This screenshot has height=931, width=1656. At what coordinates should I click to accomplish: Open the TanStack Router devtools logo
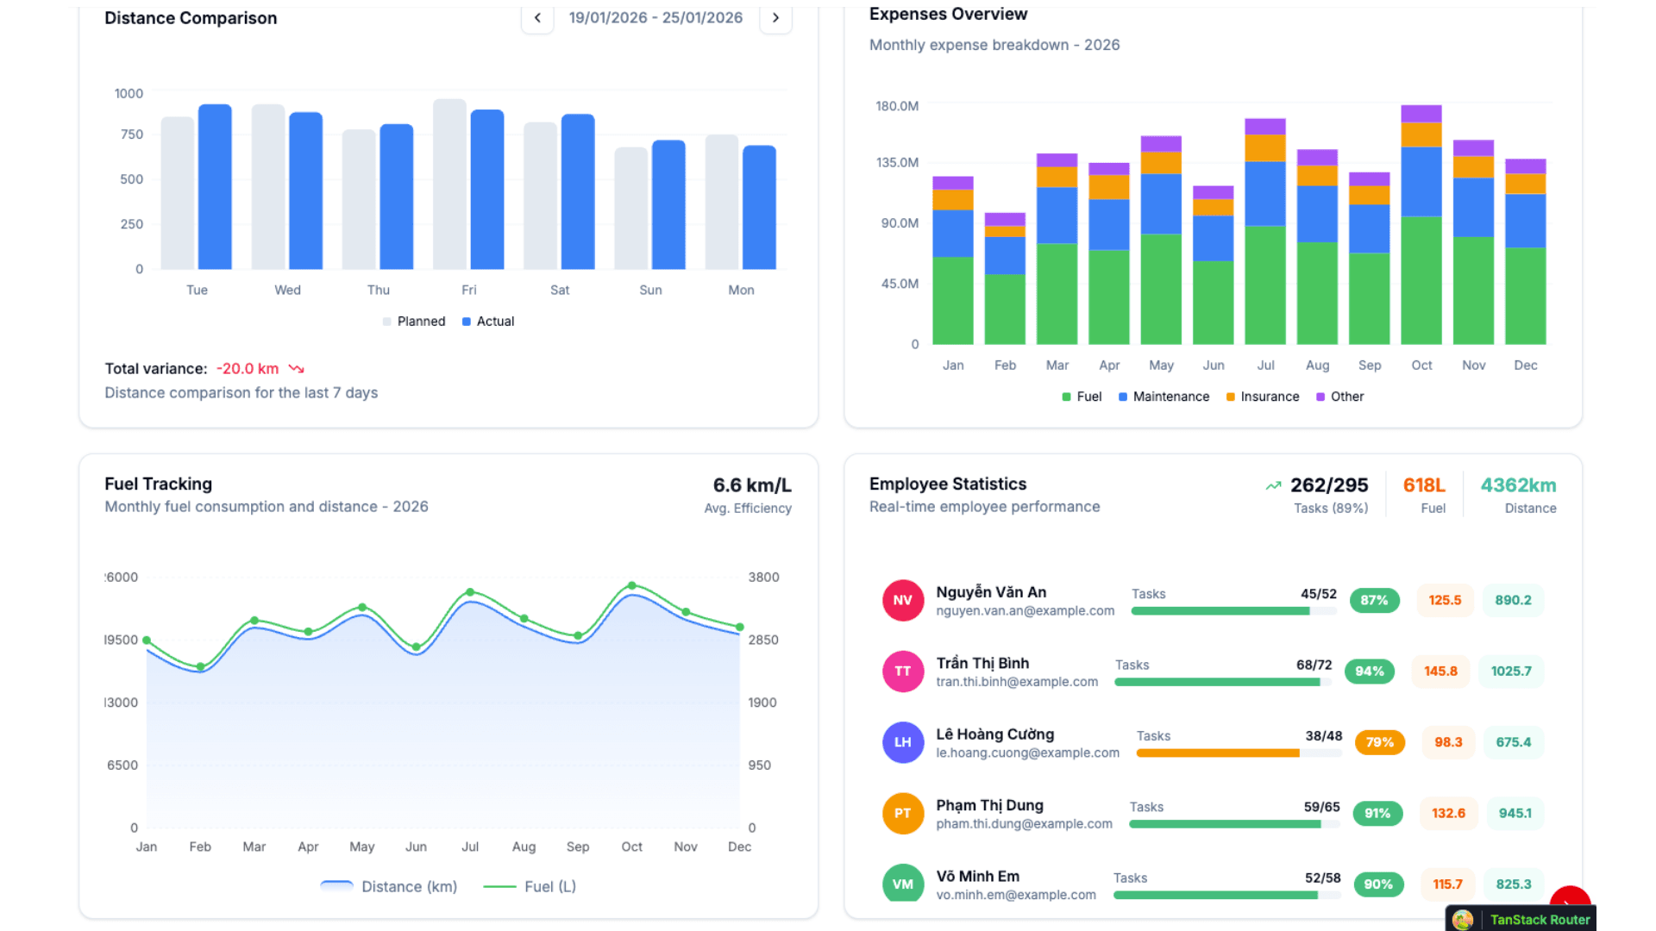click(1463, 920)
